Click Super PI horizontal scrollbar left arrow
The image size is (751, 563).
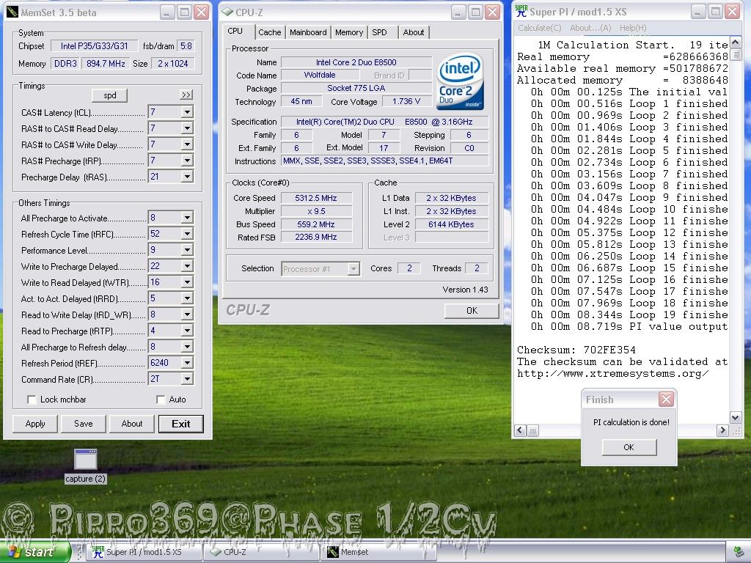click(x=520, y=430)
